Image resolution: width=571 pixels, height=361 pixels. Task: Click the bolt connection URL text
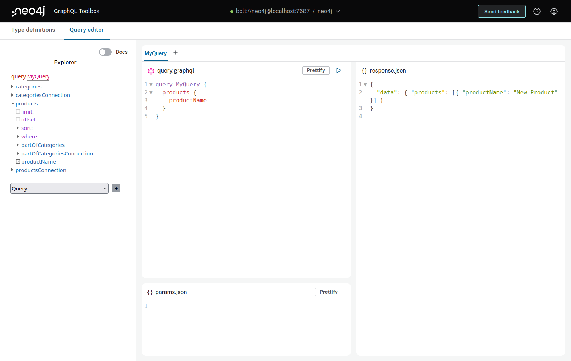point(273,11)
